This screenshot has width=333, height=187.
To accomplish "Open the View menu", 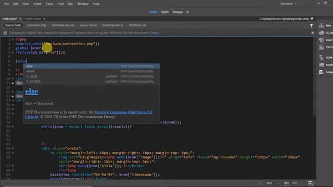I will (26, 4).
